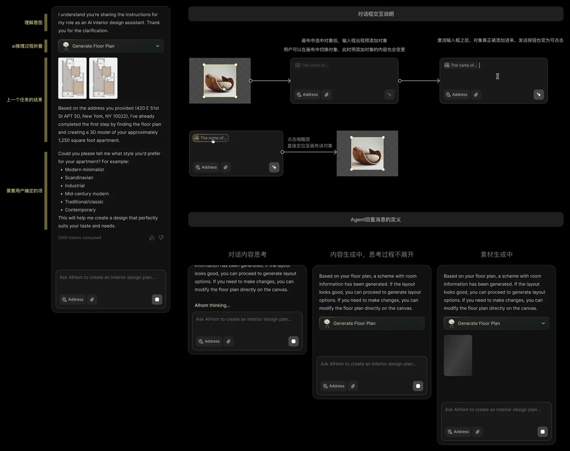Expand Generate Floor Plan chevron in bottom-right panel
Screen dimensions: 570x451
(543, 323)
